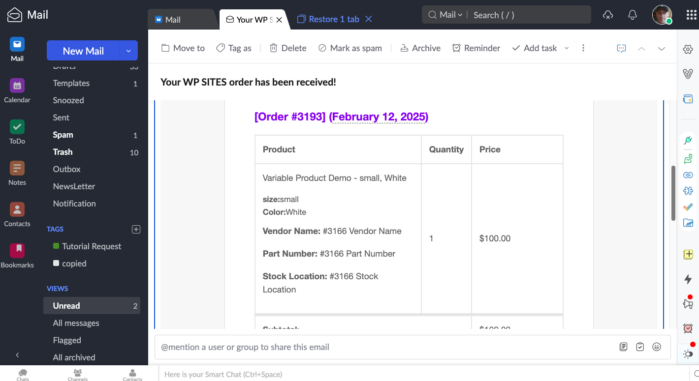
Task: Expand the Add task dropdown arrow
Action: click(x=567, y=48)
